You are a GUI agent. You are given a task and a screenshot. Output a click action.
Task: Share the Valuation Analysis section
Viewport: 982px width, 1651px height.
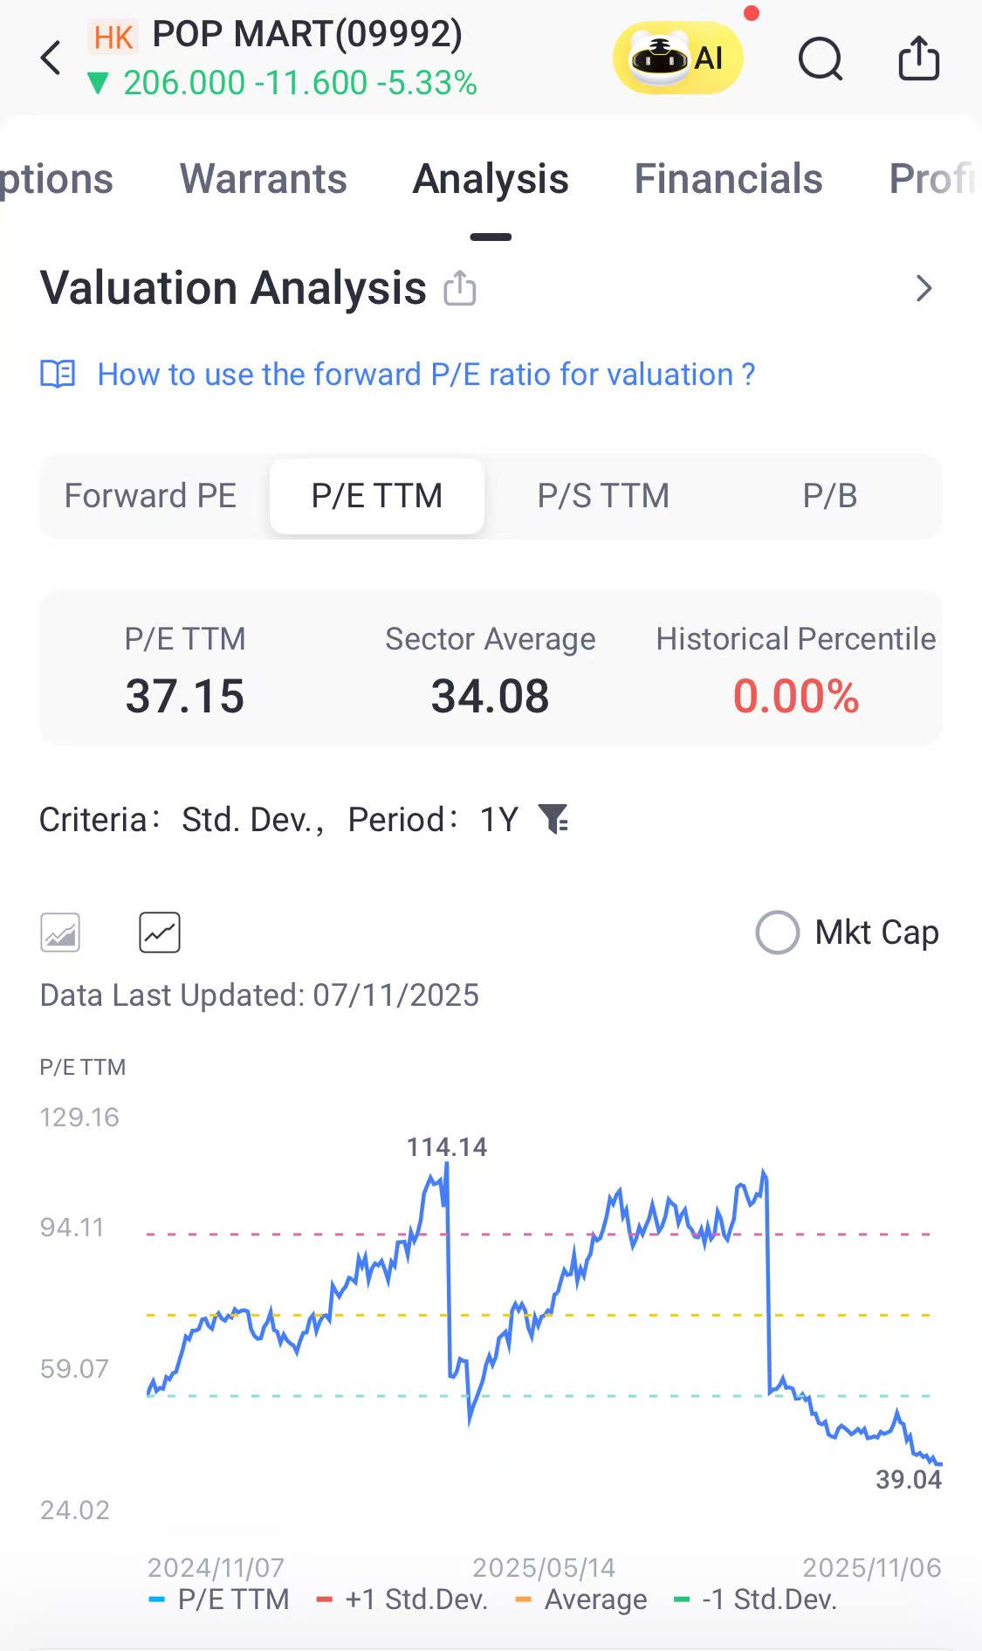pos(460,288)
